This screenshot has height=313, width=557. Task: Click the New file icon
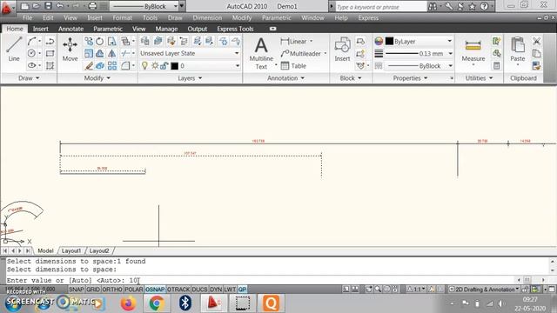24,6
